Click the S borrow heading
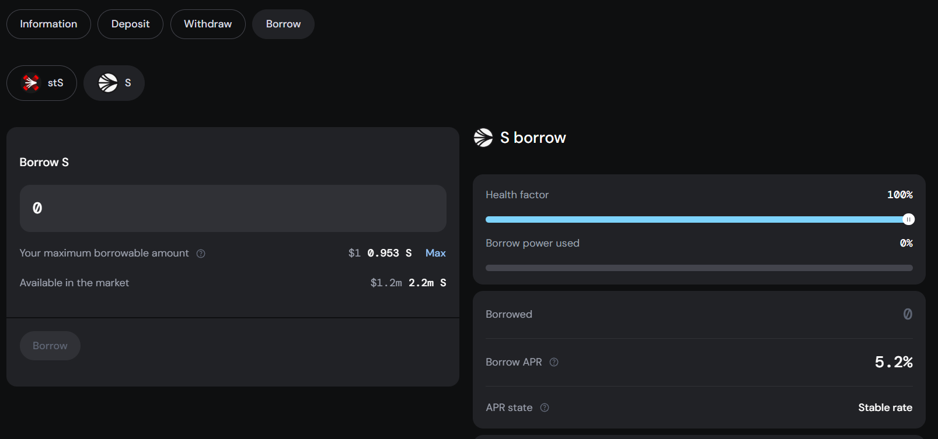The image size is (938, 439). click(533, 138)
